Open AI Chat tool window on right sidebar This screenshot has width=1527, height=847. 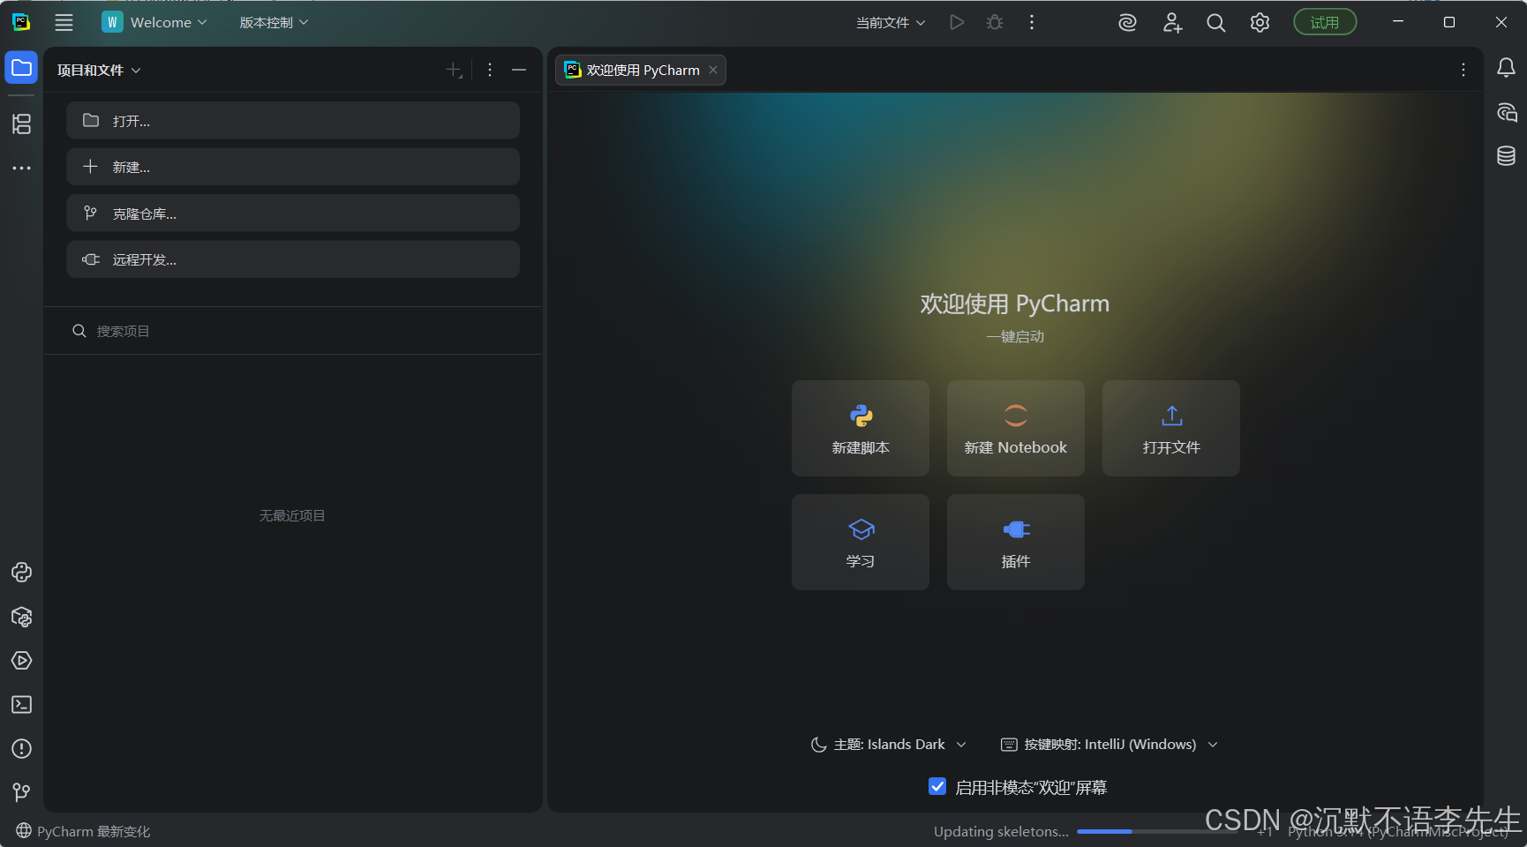[x=1507, y=112]
